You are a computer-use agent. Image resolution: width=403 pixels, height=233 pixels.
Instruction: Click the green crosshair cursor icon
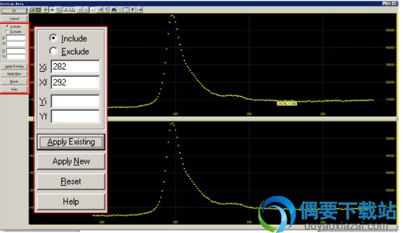click(45, 10)
